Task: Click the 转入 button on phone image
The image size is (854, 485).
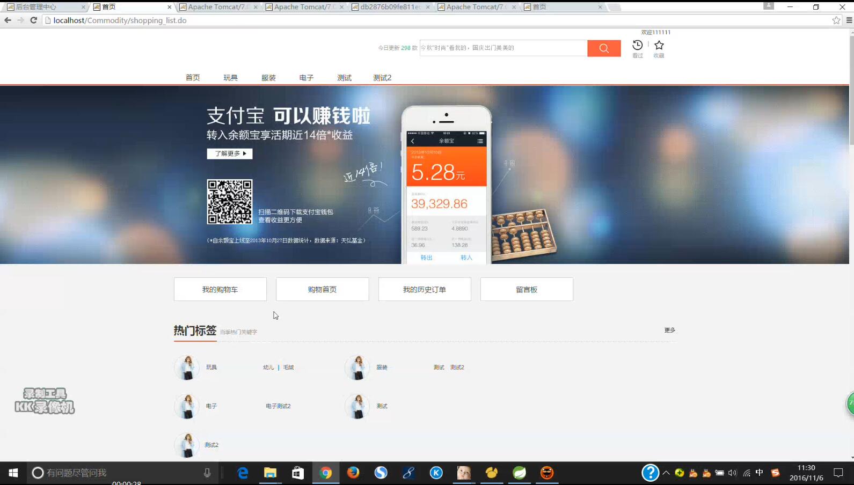Action: tap(466, 258)
